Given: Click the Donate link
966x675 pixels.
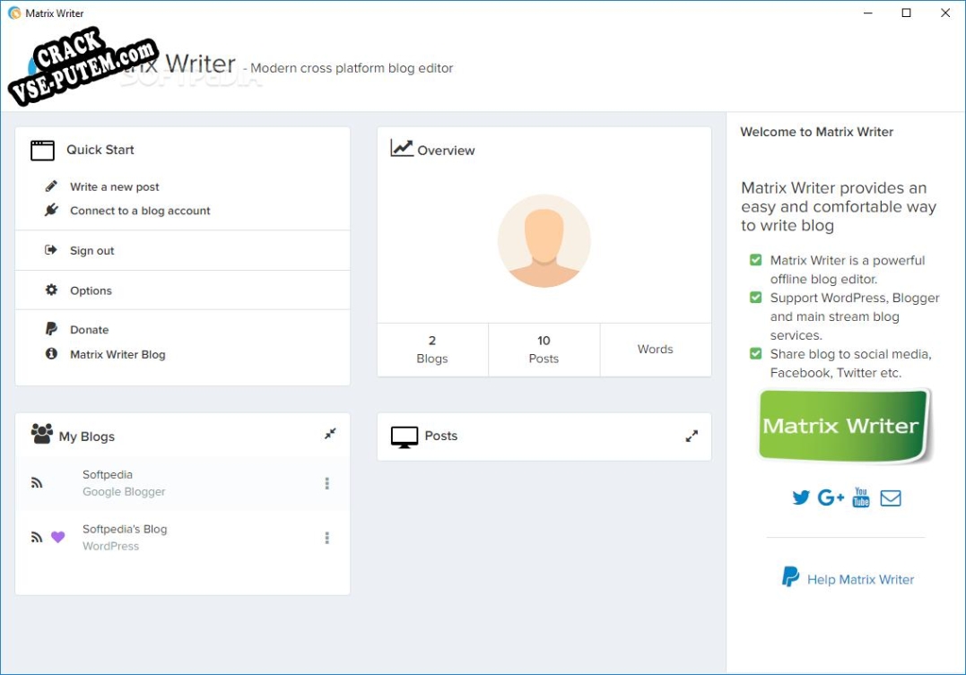Looking at the screenshot, I should tap(90, 330).
